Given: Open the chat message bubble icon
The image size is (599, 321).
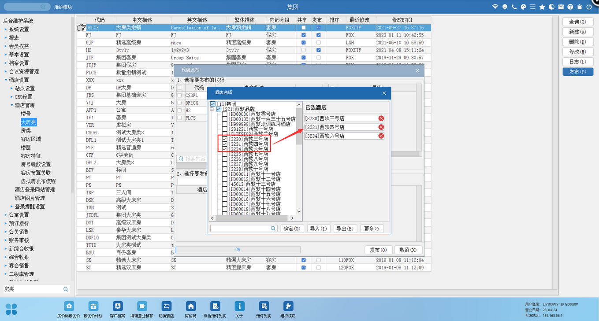Looking at the screenshot, I should click(x=505, y=7).
